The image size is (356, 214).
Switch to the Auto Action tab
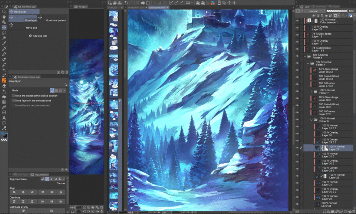pos(21,175)
